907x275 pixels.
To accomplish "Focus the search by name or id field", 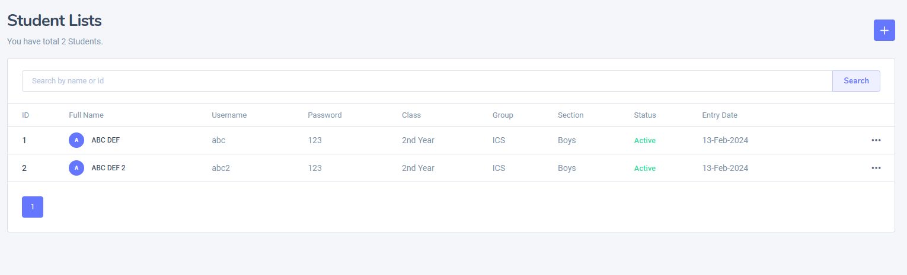I will pyautogui.click(x=427, y=81).
